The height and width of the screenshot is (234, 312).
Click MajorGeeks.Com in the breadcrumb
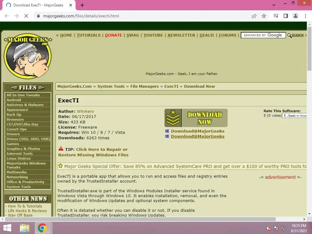pyautogui.click(x=74, y=86)
